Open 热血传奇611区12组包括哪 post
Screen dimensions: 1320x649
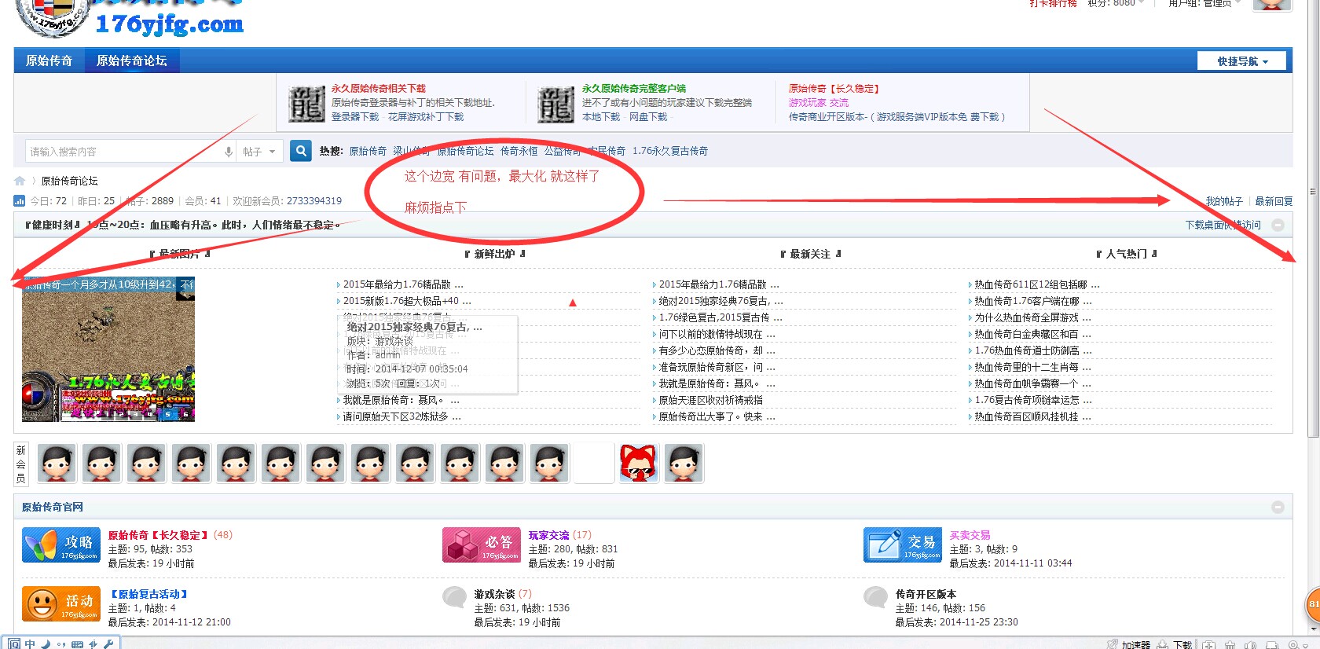(x=1037, y=284)
